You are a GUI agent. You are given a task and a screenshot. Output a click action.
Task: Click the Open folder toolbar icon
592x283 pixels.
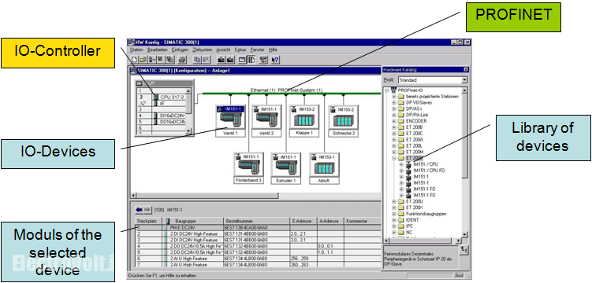pos(143,60)
